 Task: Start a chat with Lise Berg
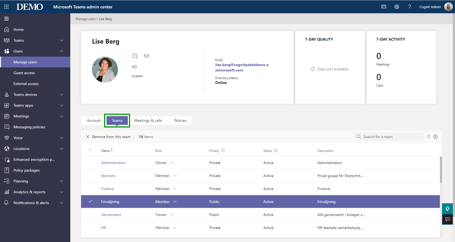click(135, 56)
